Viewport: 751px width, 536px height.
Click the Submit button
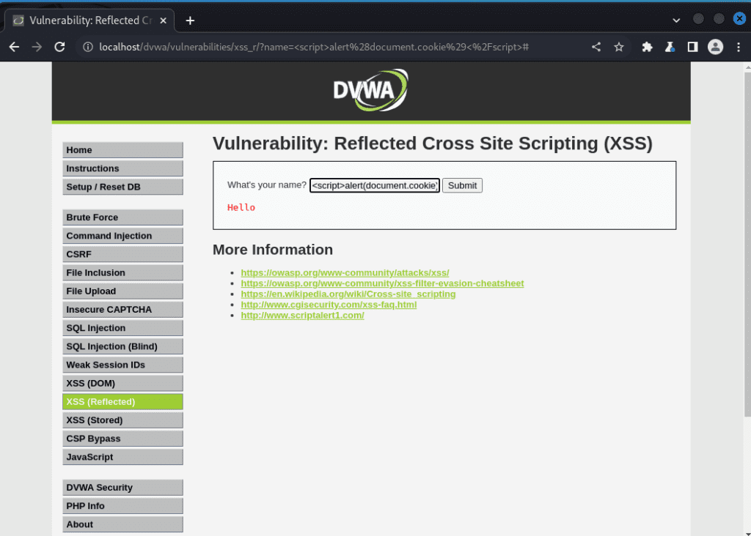pyautogui.click(x=462, y=185)
